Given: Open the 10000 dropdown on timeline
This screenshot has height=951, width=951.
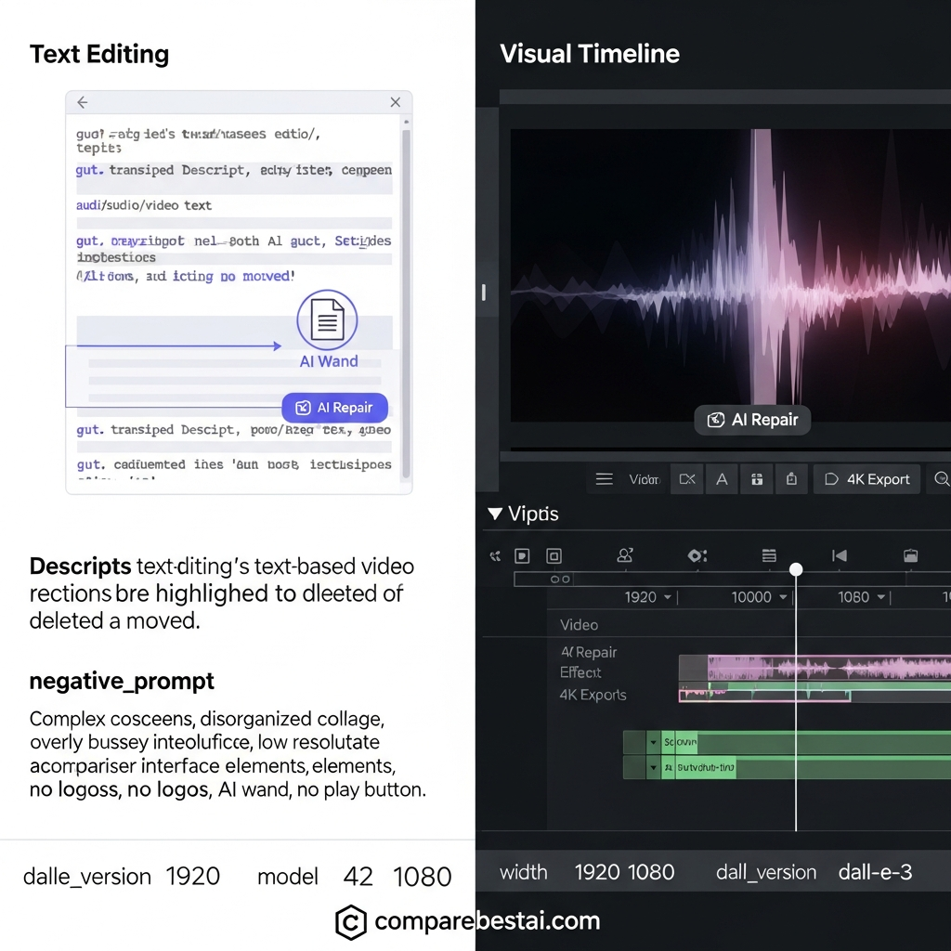Looking at the screenshot, I should tap(759, 597).
